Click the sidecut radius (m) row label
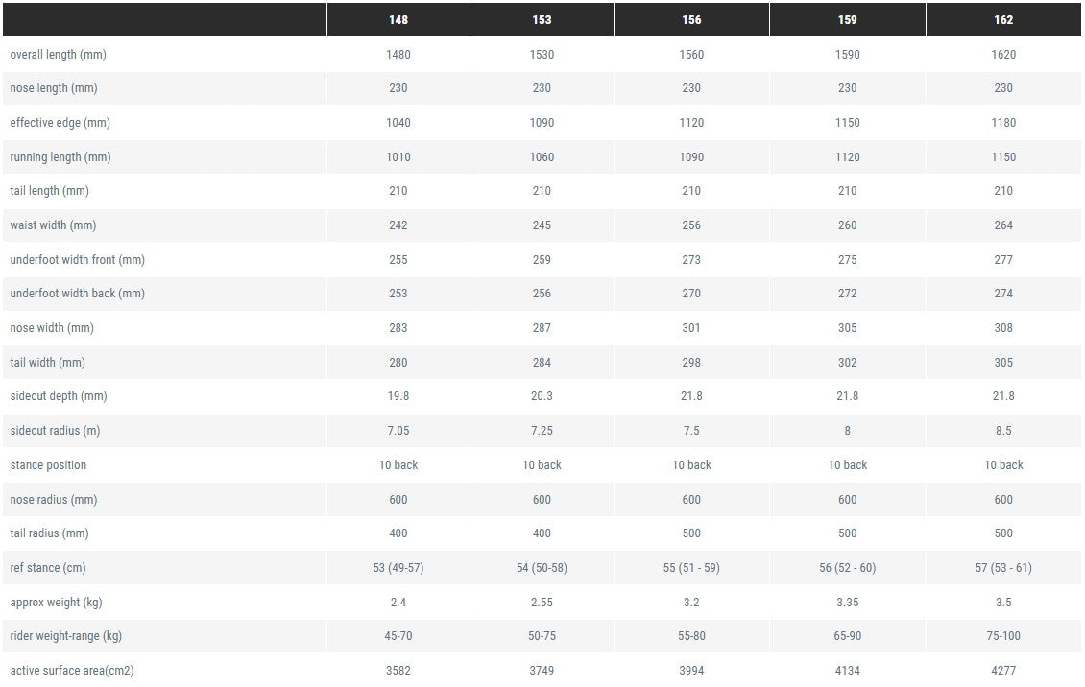Image resolution: width=1085 pixels, height=687 pixels. click(56, 430)
